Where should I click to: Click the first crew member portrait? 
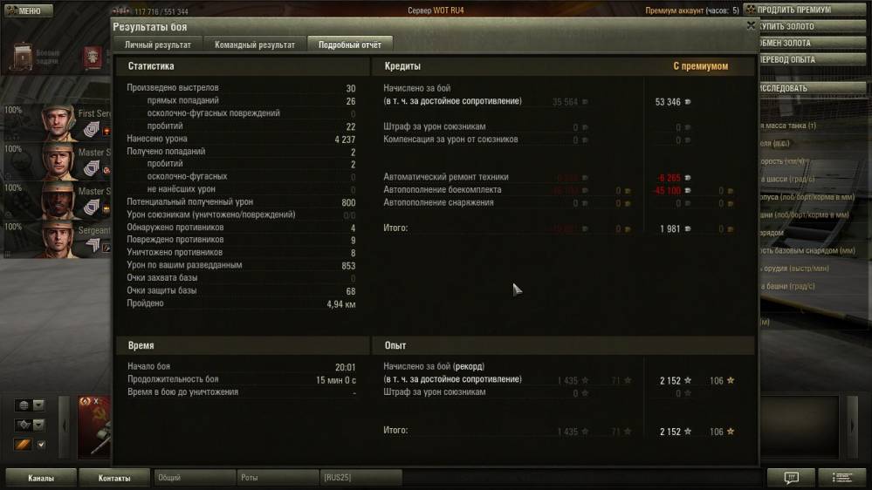[59, 122]
